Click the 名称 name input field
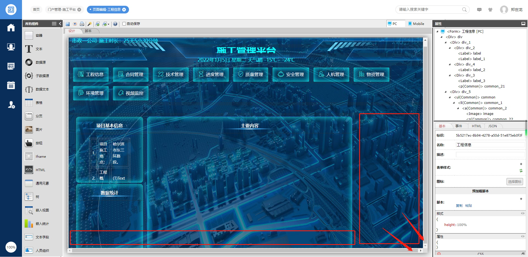 (490, 145)
